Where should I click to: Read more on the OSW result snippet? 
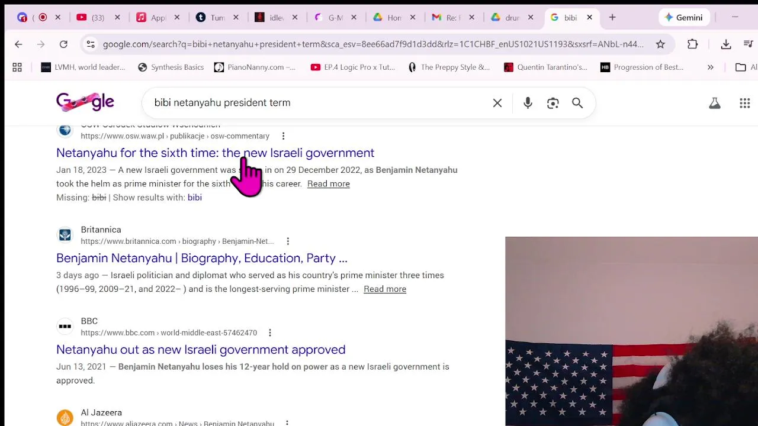[x=328, y=184]
